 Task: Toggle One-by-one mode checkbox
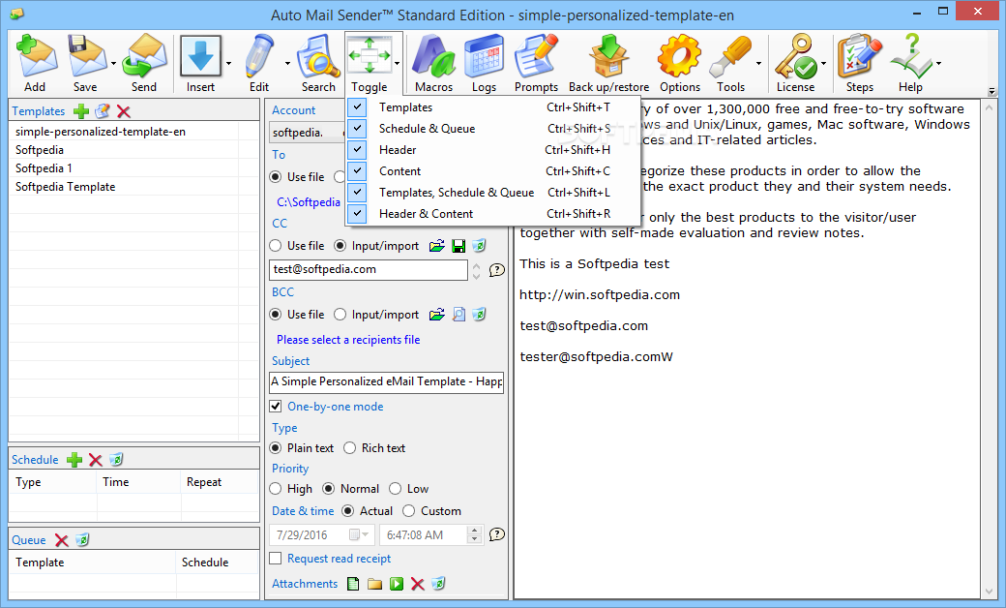coord(276,407)
